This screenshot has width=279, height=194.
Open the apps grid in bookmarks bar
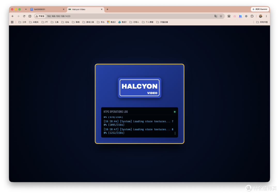[x=12, y=22]
